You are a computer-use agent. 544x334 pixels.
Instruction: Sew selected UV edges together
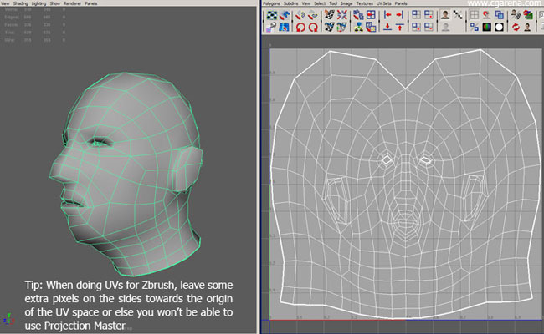pyautogui.click(x=329, y=27)
